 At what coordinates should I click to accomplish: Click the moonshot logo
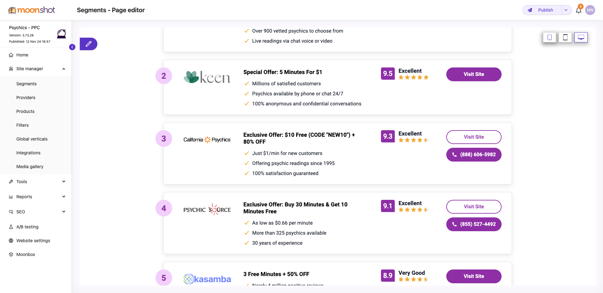point(31,10)
